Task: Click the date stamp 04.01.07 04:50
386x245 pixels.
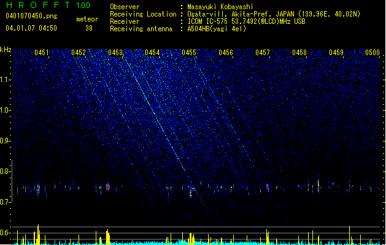Action: point(31,28)
